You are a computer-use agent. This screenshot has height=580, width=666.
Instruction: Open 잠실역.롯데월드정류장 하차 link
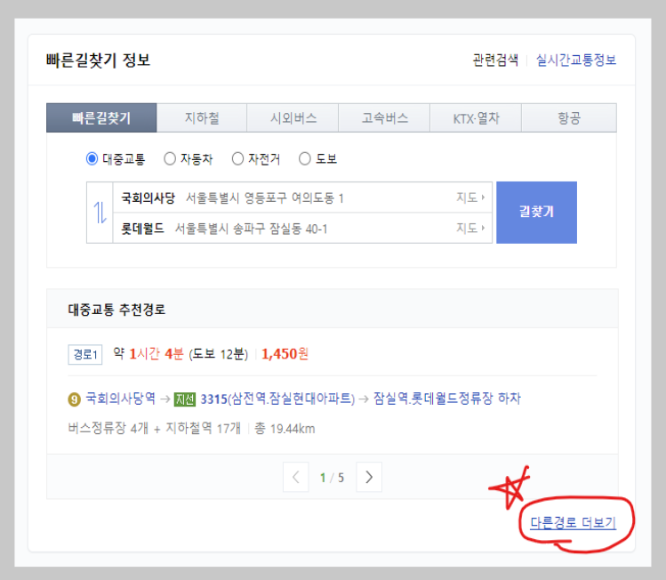[x=447, y=399]
